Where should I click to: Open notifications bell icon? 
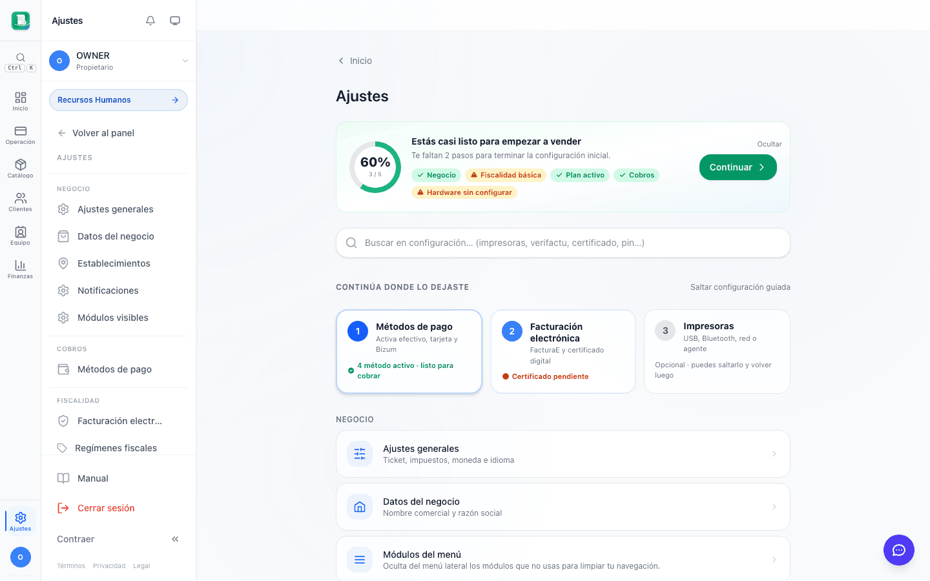tap(150, 21)
